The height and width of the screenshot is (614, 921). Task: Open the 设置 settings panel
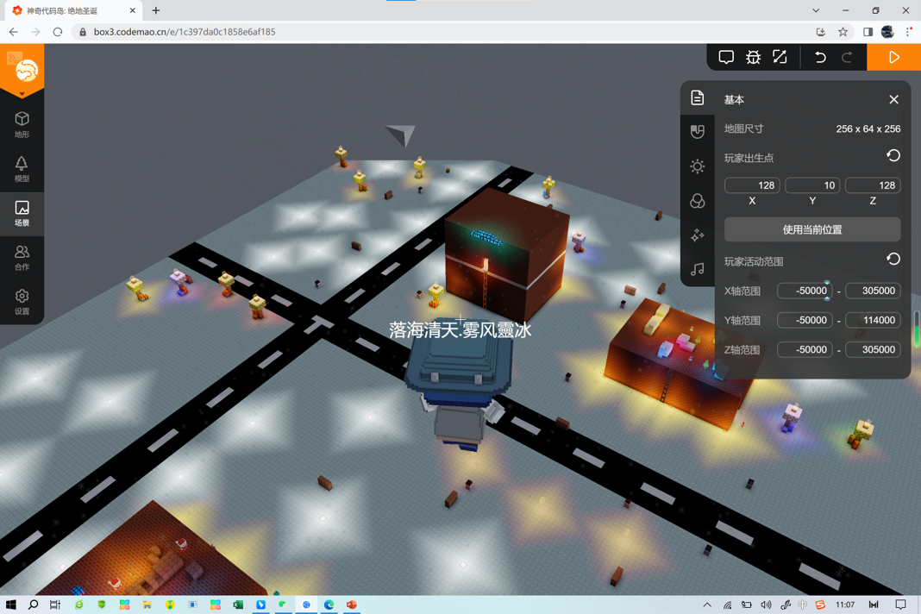pyautogui.click(x=22, y=302)
